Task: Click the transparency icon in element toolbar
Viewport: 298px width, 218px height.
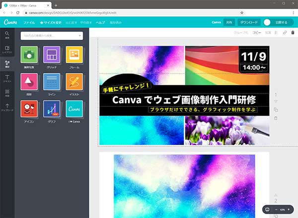Action: [x=276, y=32]
